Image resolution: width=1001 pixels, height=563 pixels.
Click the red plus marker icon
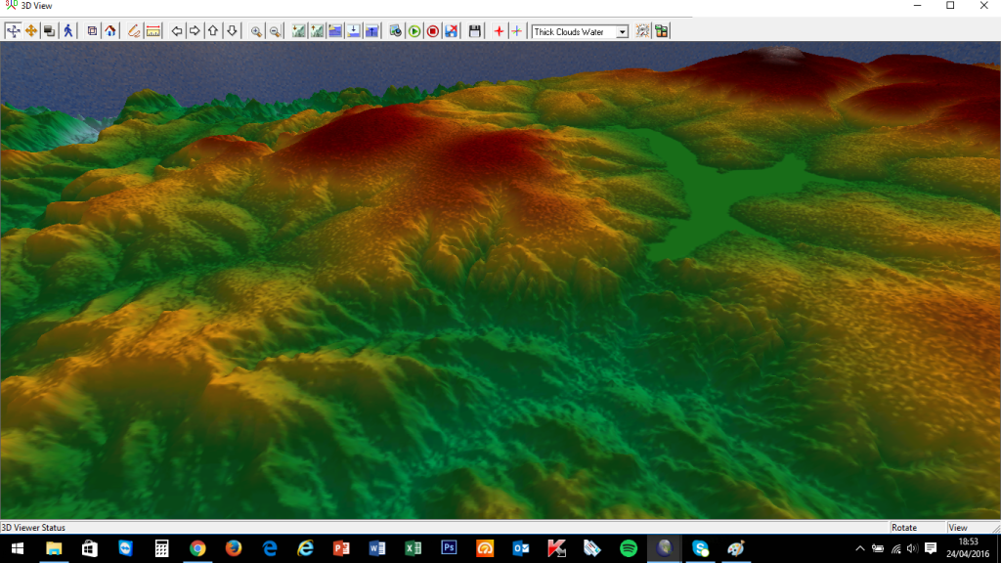pos(499,31)
